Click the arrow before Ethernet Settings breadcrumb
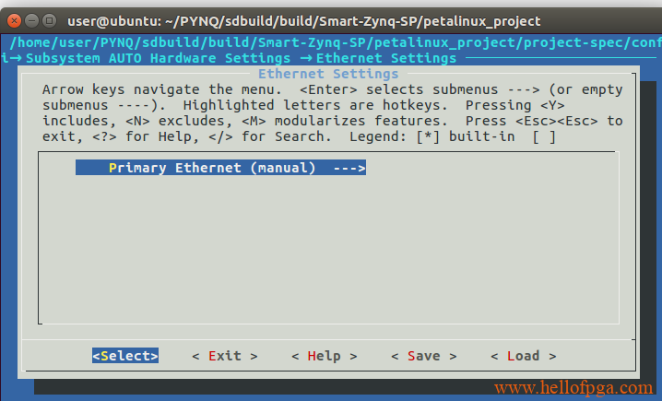The image size is (662, 401). [306, 58]
